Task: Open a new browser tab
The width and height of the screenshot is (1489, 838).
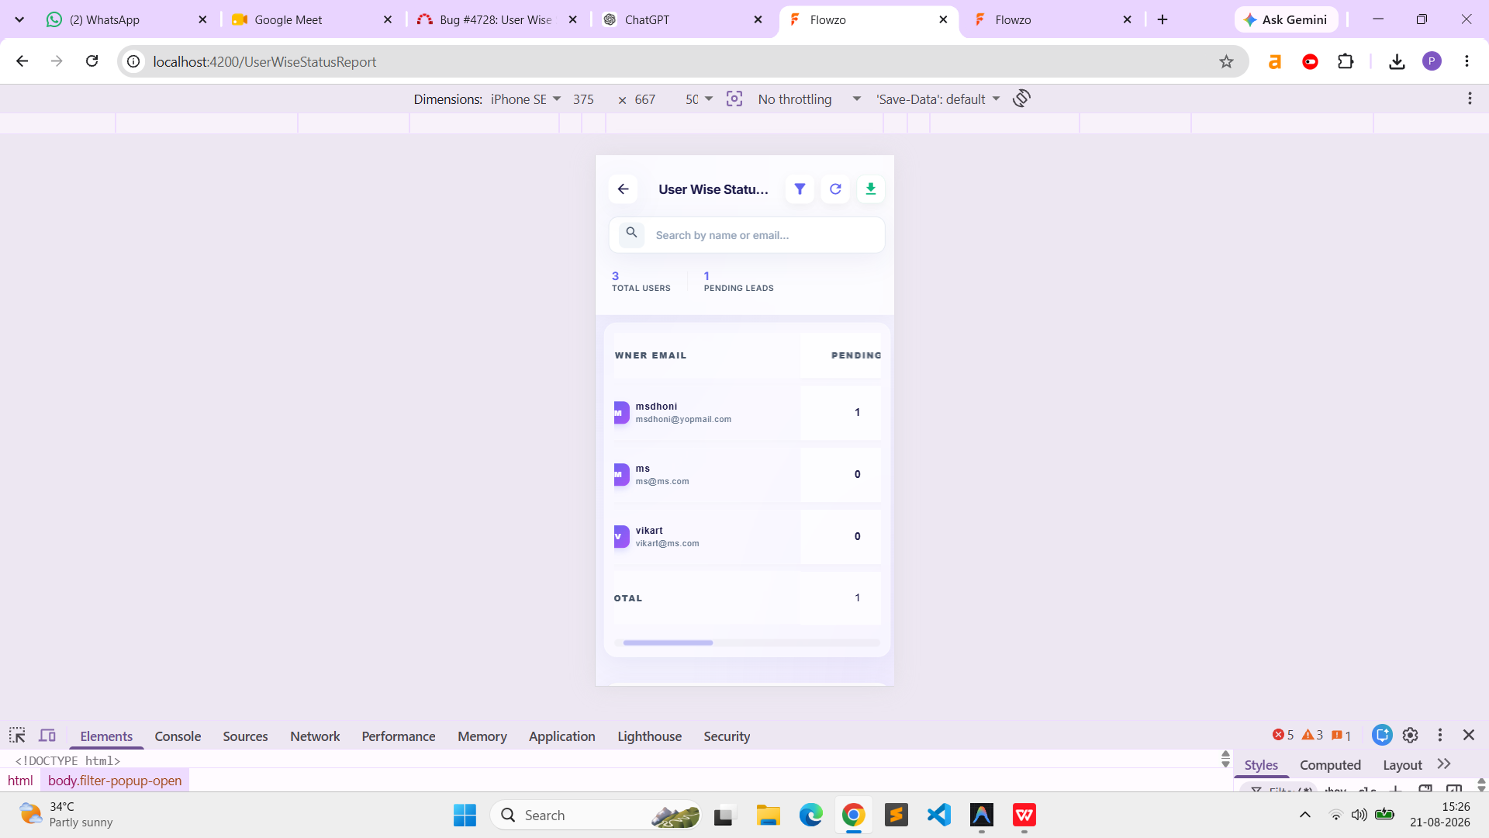Action: pos(1163,19)
